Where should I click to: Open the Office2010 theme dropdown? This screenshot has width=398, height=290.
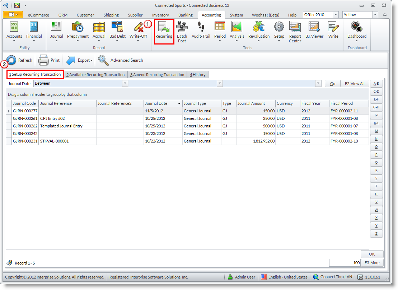[336, 15]
